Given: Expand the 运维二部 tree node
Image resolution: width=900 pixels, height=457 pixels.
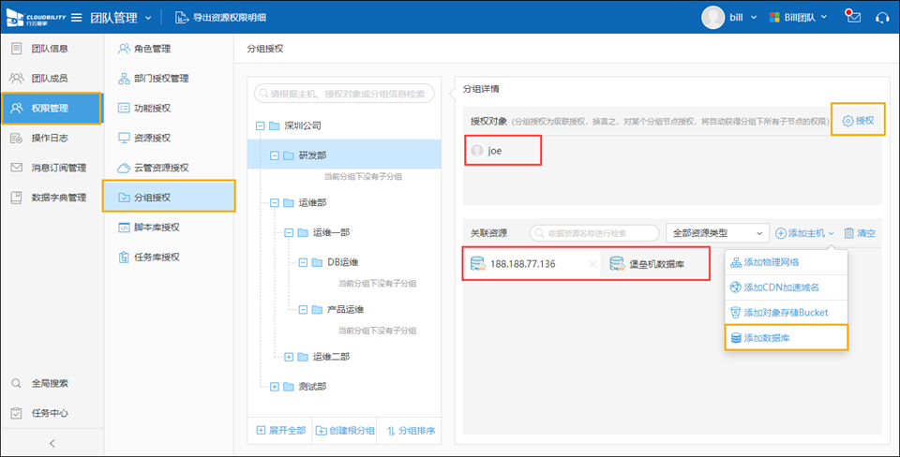Looking at the screenshot, I should point(289,357).
